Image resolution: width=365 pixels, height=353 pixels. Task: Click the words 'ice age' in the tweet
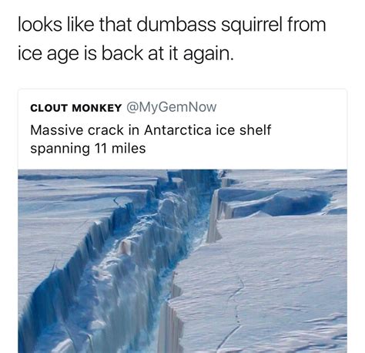coord(48,55)
